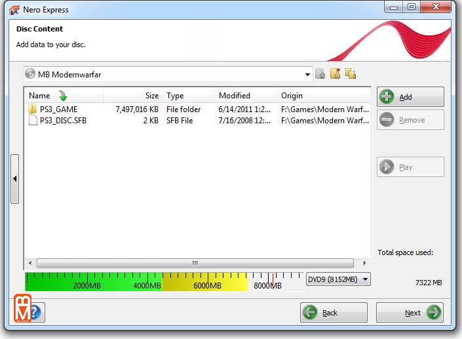This screenshot has height=339, width=462.
Task: Click the create new folder icon
Action: [x=335, y=74]
